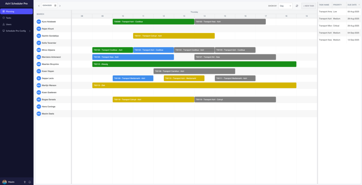Select the Critical priority task row

(339, 26)
